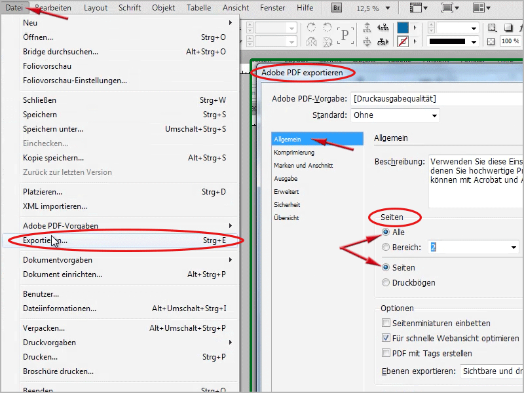Select the 'Seiten' radio button

[386, 267]
